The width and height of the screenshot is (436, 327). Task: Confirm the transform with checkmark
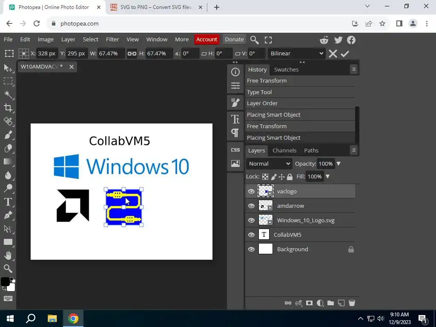345,54
